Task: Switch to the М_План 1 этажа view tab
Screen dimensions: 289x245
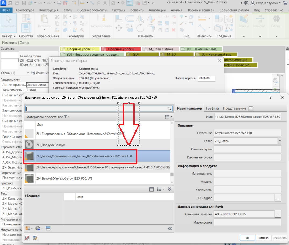Action: click(x=160, y=49)
